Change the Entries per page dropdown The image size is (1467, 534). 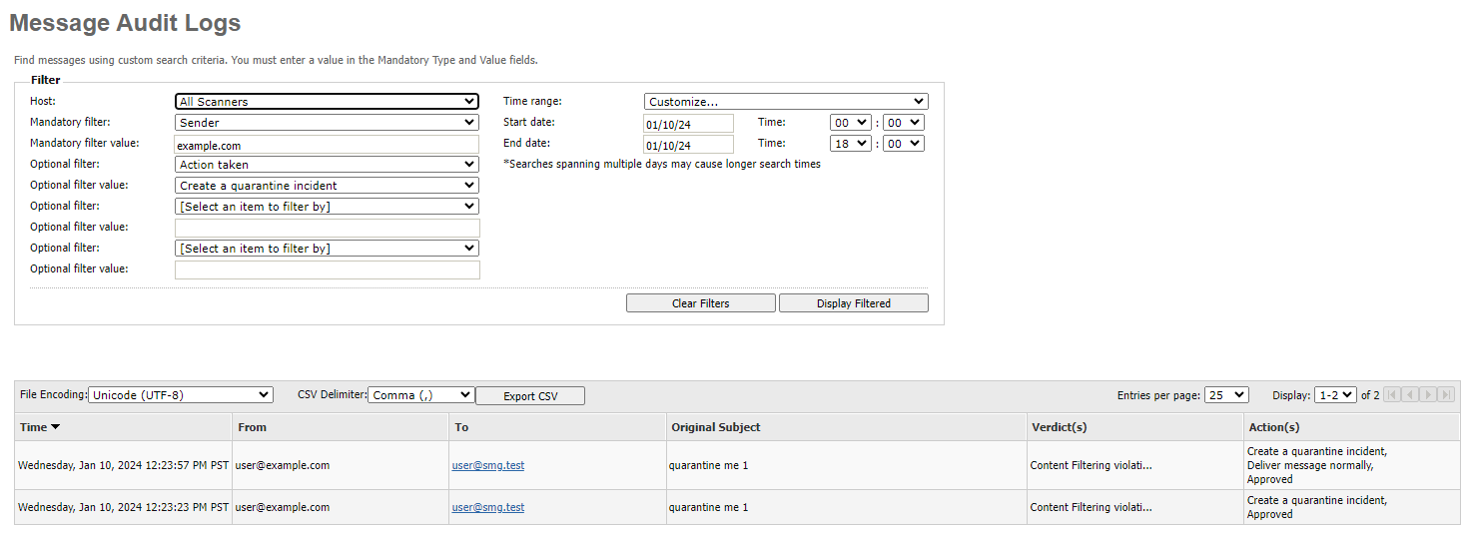tap(1225, 395)
